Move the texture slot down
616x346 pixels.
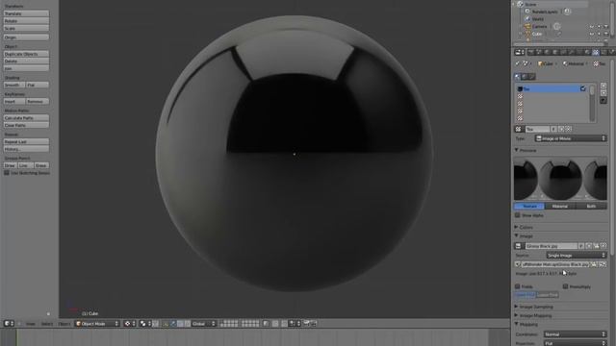click(x=603, y=93)
